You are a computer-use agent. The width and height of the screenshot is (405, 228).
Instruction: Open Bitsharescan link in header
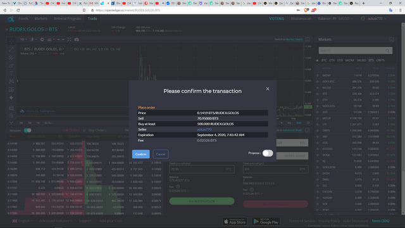(301, 18)
